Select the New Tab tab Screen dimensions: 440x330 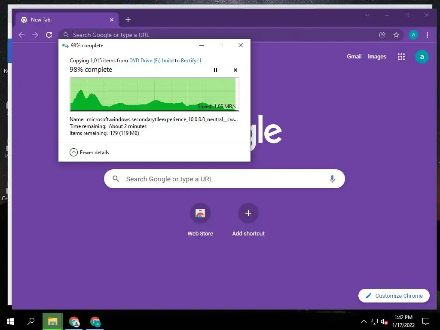coord(67,20)
